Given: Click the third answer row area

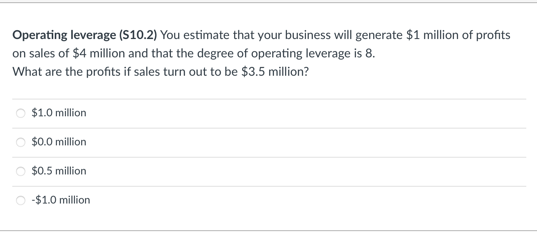Looking at the screenshot, I should (x=268, y=171).
